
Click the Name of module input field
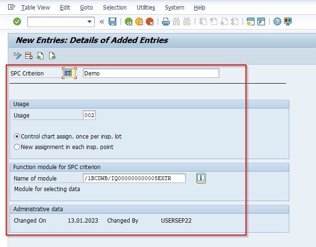134,178
